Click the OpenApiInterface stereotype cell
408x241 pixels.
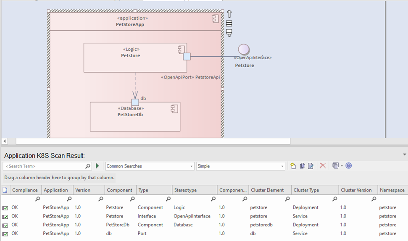click(192, 216)
